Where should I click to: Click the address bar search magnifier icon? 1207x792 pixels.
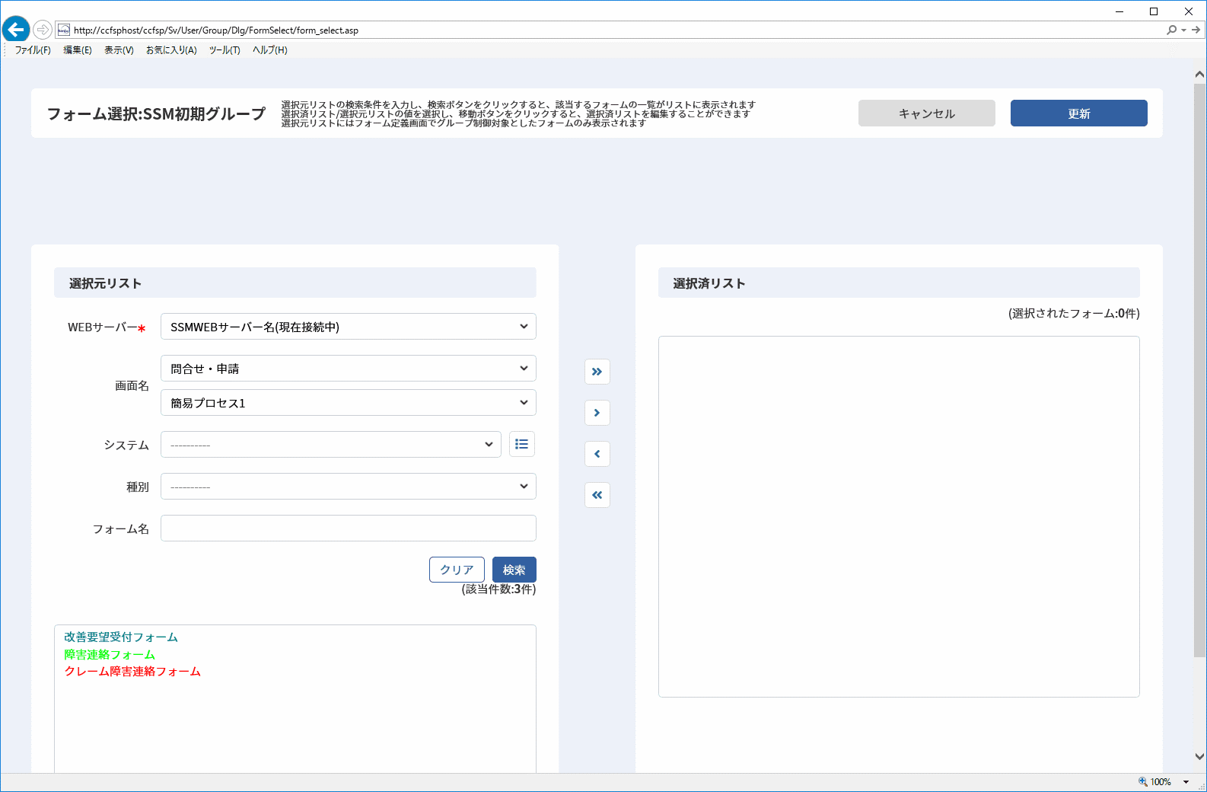(x=1171, y=30)
